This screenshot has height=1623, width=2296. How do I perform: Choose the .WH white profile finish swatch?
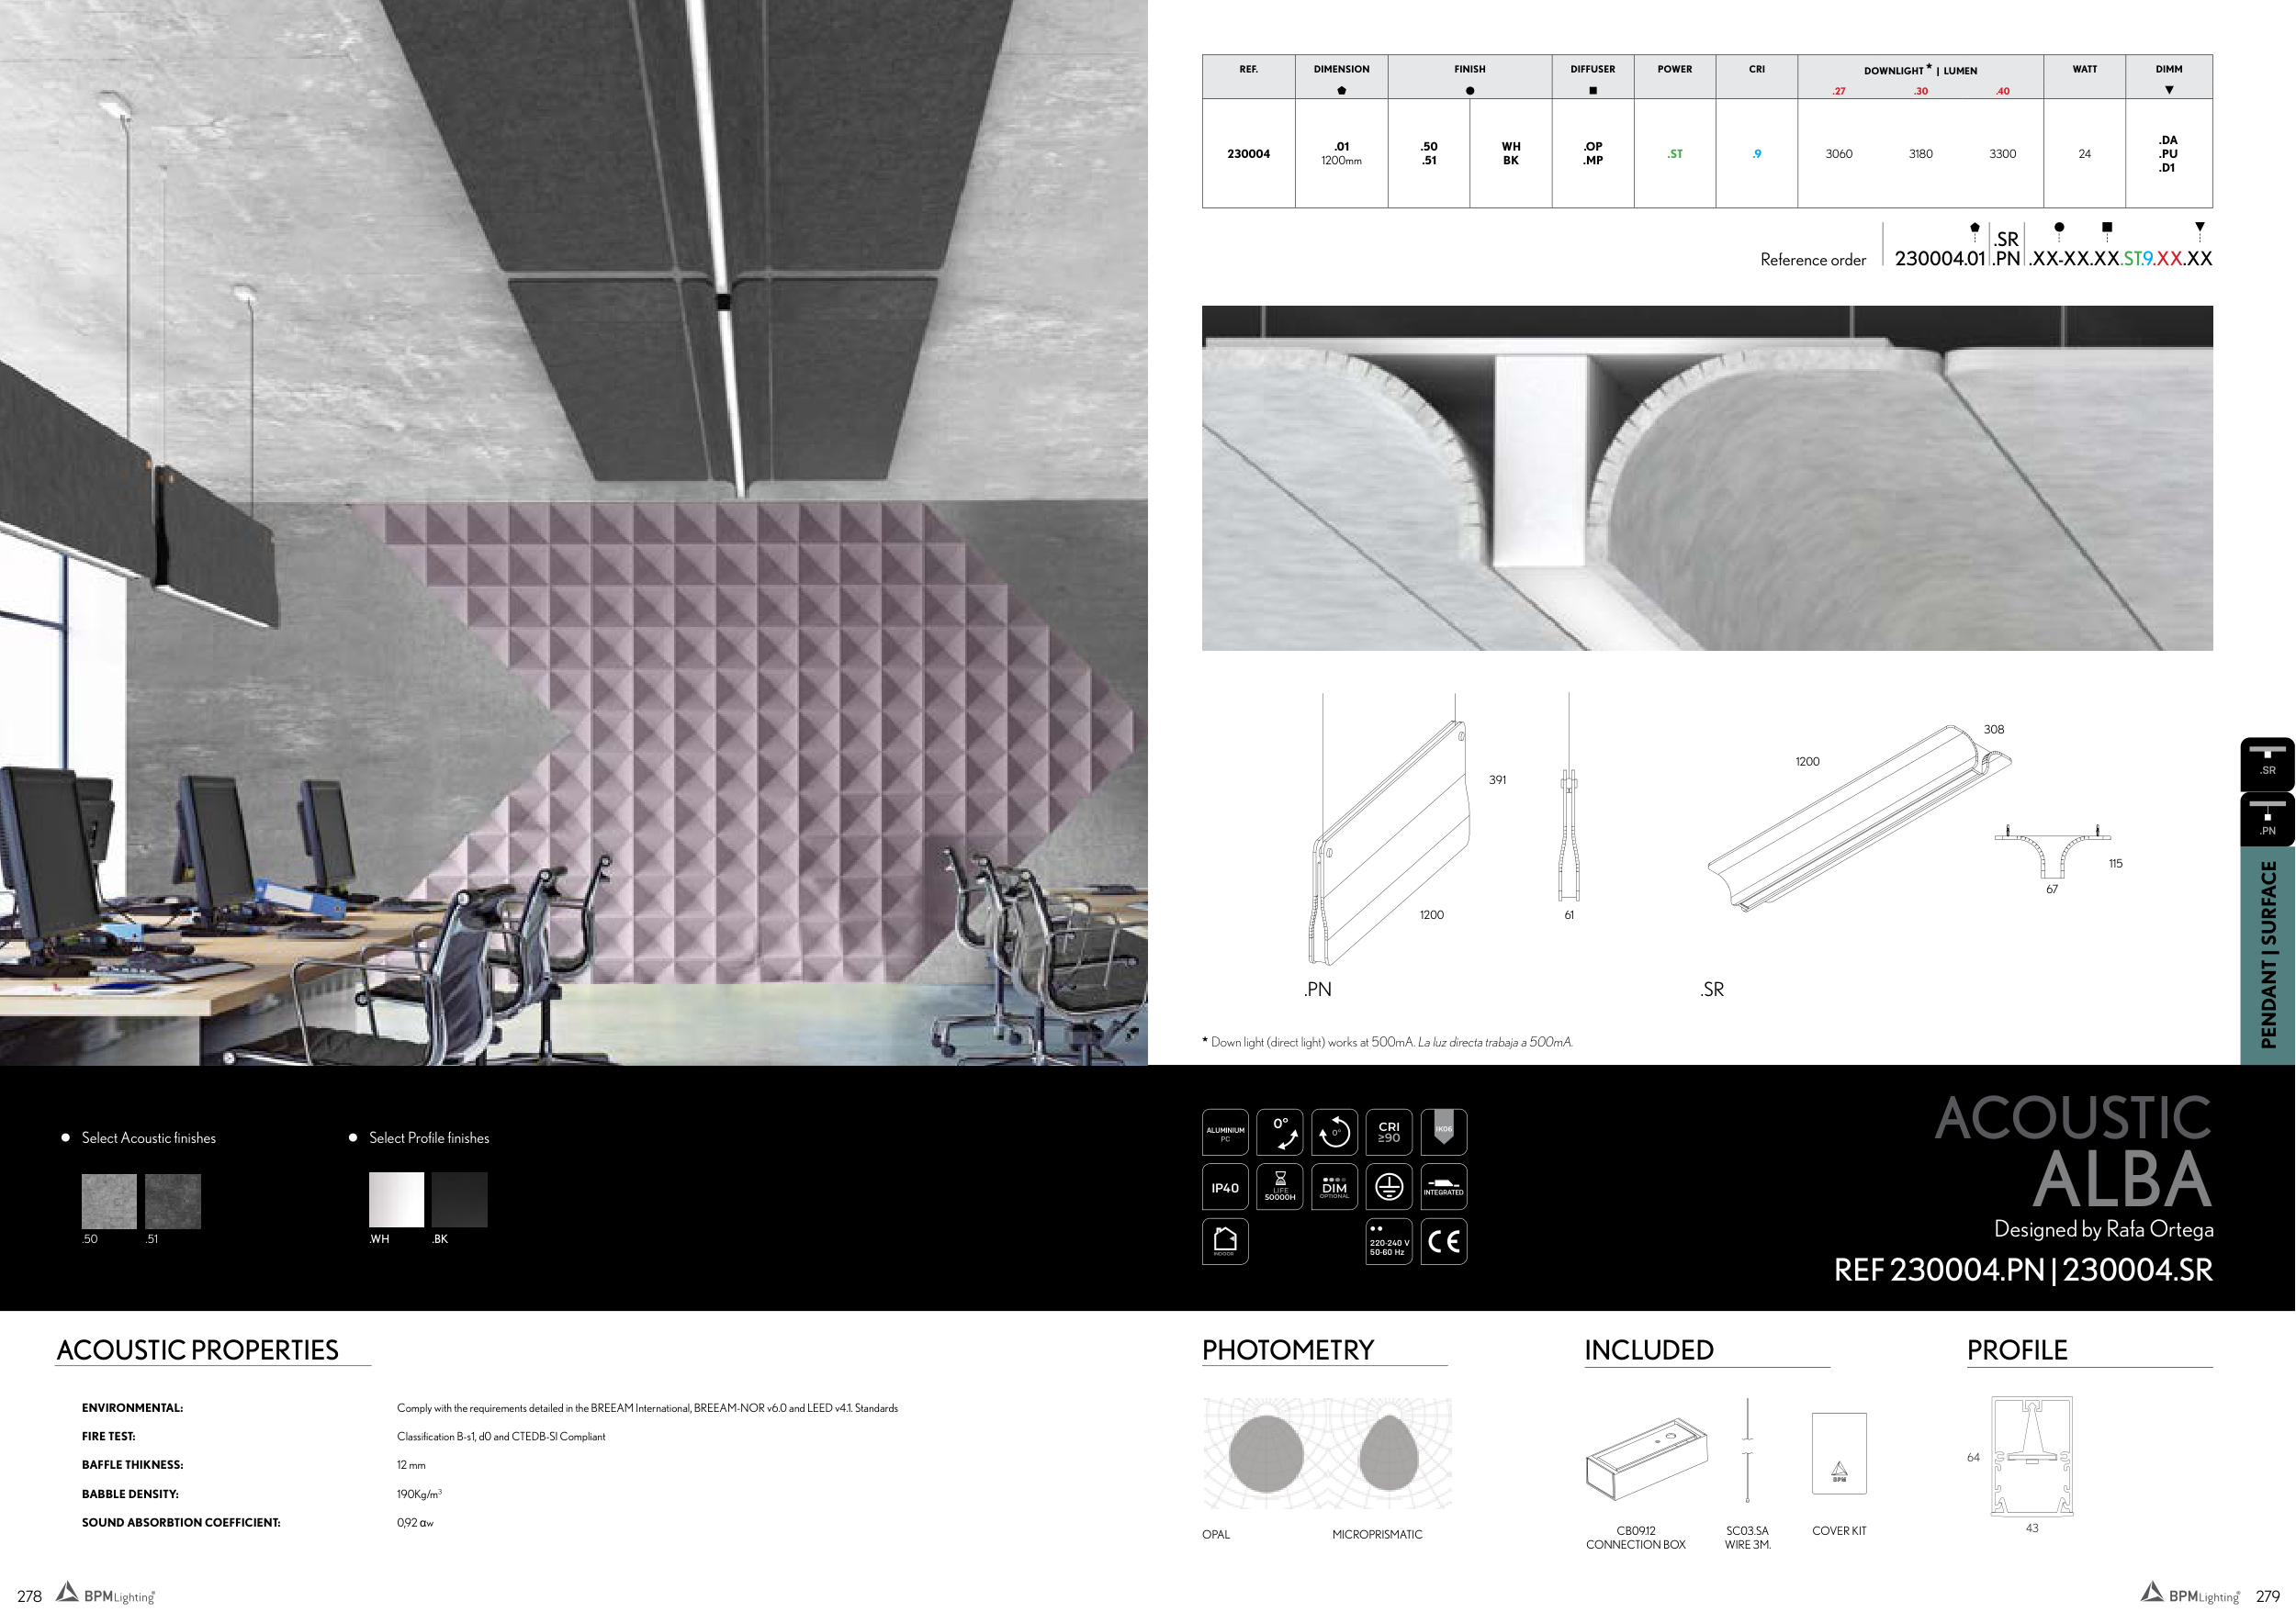pos(396,1199)
